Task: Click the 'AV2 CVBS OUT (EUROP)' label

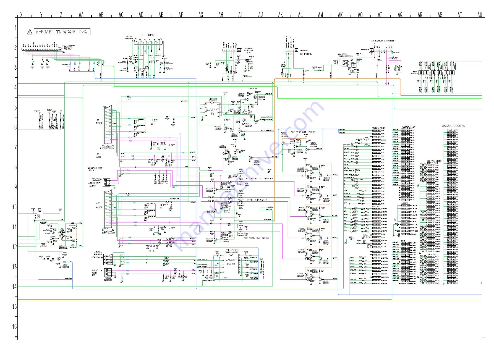Action: 304,132
